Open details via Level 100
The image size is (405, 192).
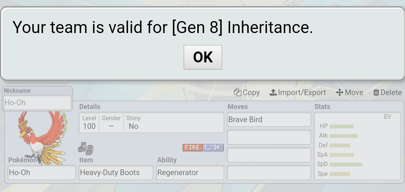pyautogui.click(x=89, y=122)
